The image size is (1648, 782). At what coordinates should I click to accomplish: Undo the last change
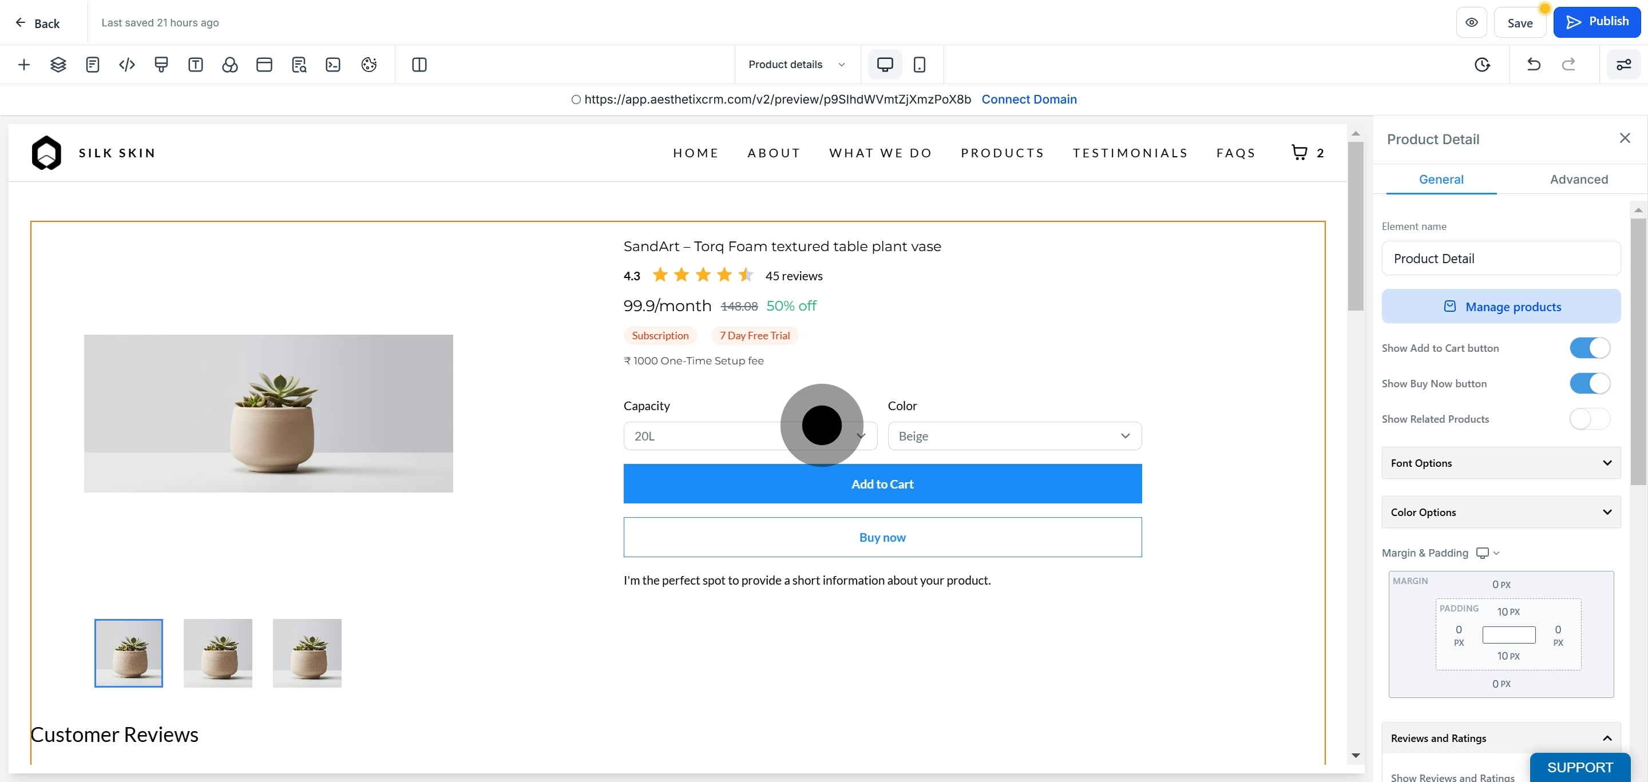(1534, 65)
